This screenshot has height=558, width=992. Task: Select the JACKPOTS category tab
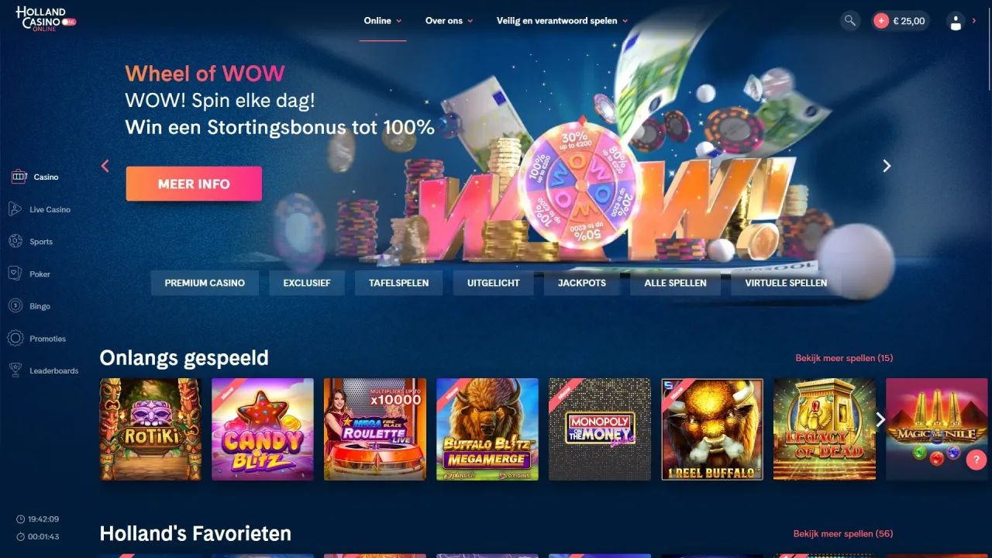pyautogui.click(x=582, y=283)
